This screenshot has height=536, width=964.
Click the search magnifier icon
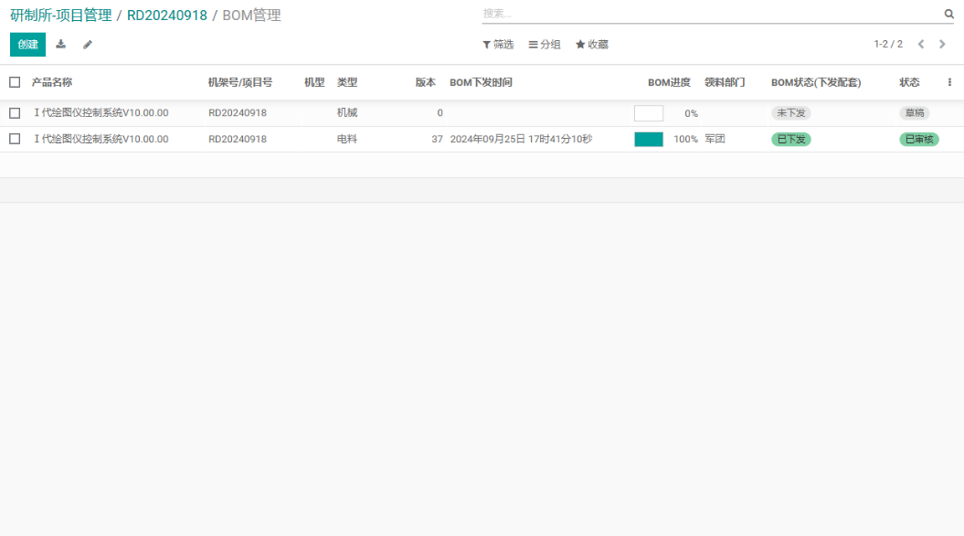pyautogui.click(x=948, y=14)
